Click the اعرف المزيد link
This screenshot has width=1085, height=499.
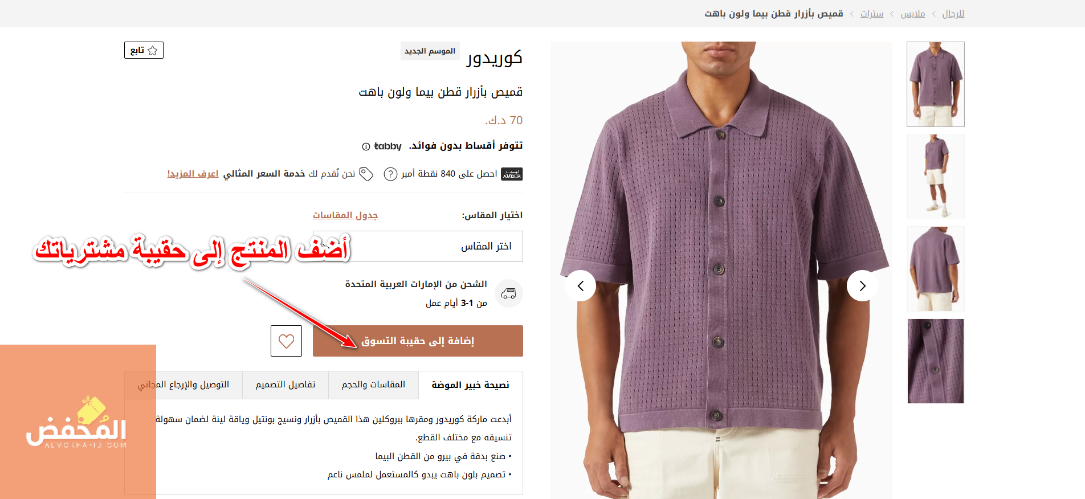[193, 174]
